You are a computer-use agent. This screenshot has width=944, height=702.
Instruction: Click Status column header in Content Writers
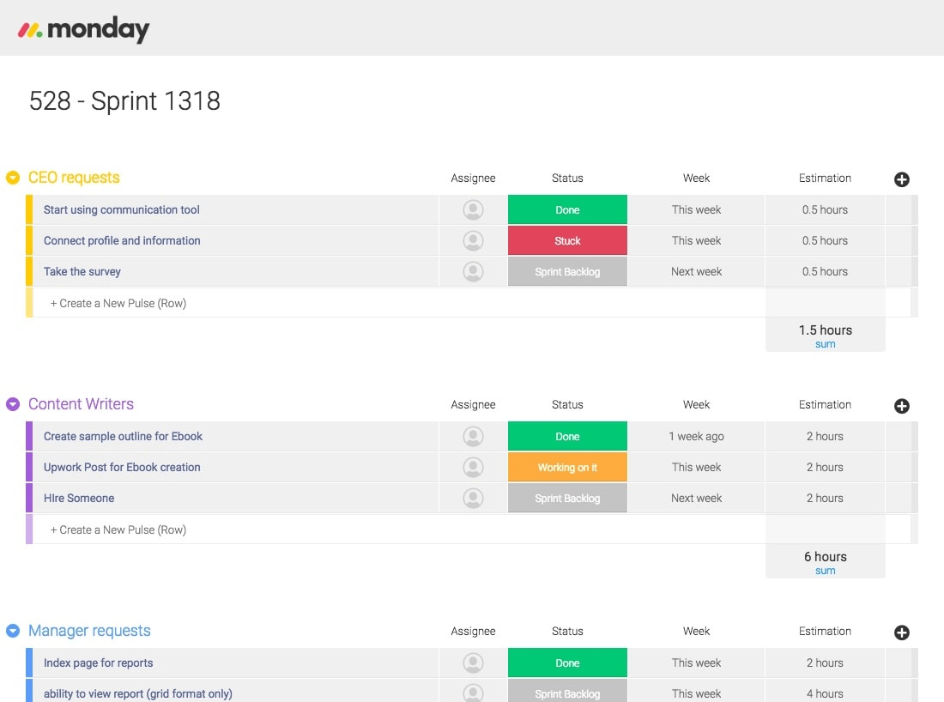click(x=567, y=404)
